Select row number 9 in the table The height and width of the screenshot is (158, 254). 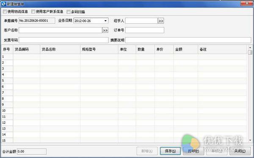(7, 104)
